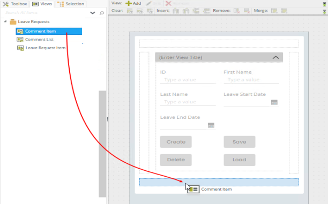Click the left panel vertical scrollbar
Image resolution: width=328 pixels, height=204 pixels.
pos(102,144)
